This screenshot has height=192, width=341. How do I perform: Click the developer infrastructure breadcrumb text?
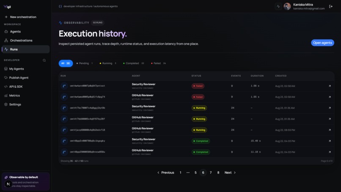[78, 6]
